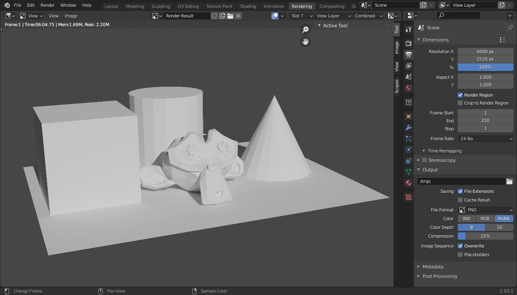This screenshot has width=517, height=295.
Task: Pin the Scene properties with pin icon
Action: click(x=510, y=28)
